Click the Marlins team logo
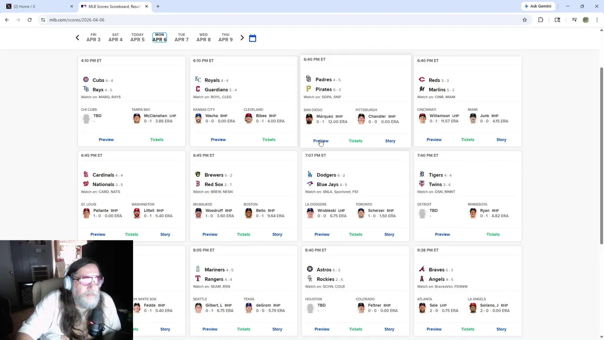604x340 pixels. pos(422,89)
